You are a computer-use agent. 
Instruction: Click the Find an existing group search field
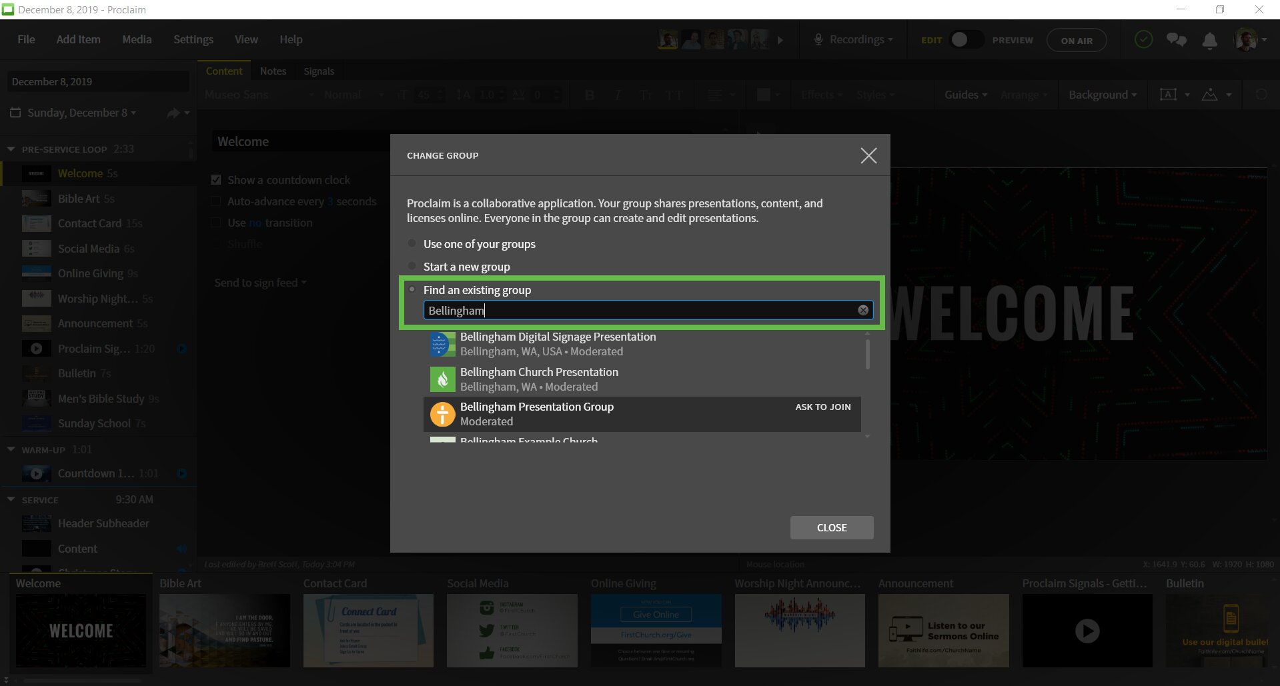pos(648,310)
